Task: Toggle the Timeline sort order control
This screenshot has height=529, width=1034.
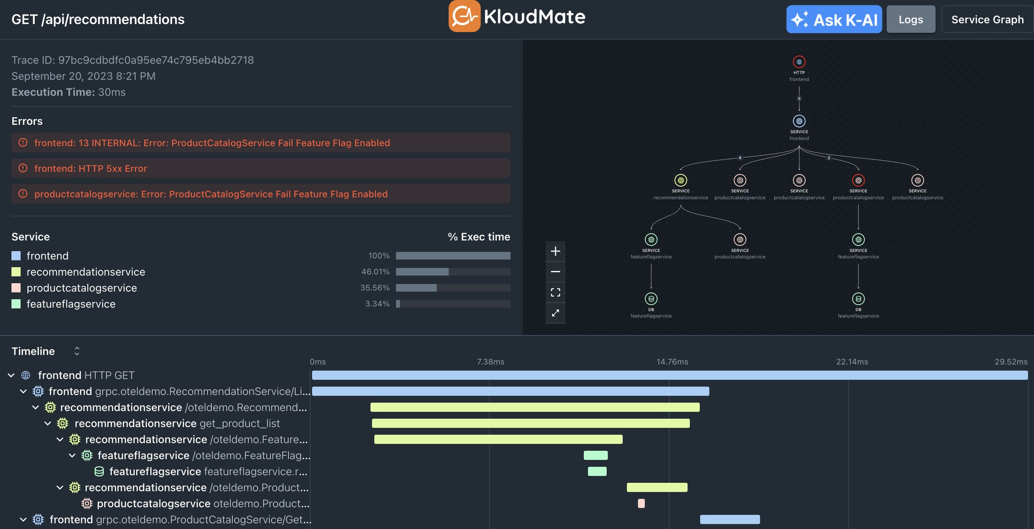Action: click(76, 351)
